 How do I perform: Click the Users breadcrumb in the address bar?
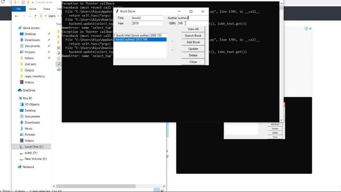(52, 16)
